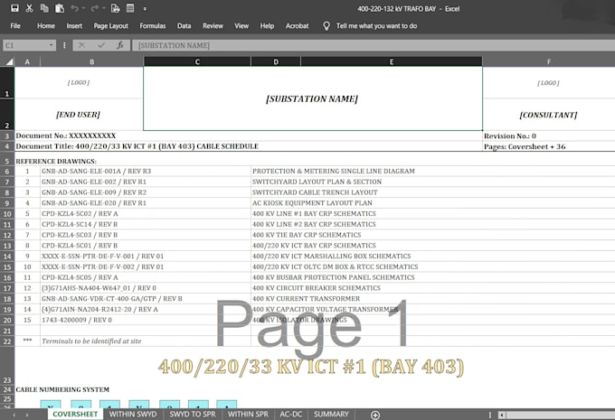
Task: Click cell 'GNB-AD-SANG-ELE-001A / REV R3'
Action: click(146, 172)
